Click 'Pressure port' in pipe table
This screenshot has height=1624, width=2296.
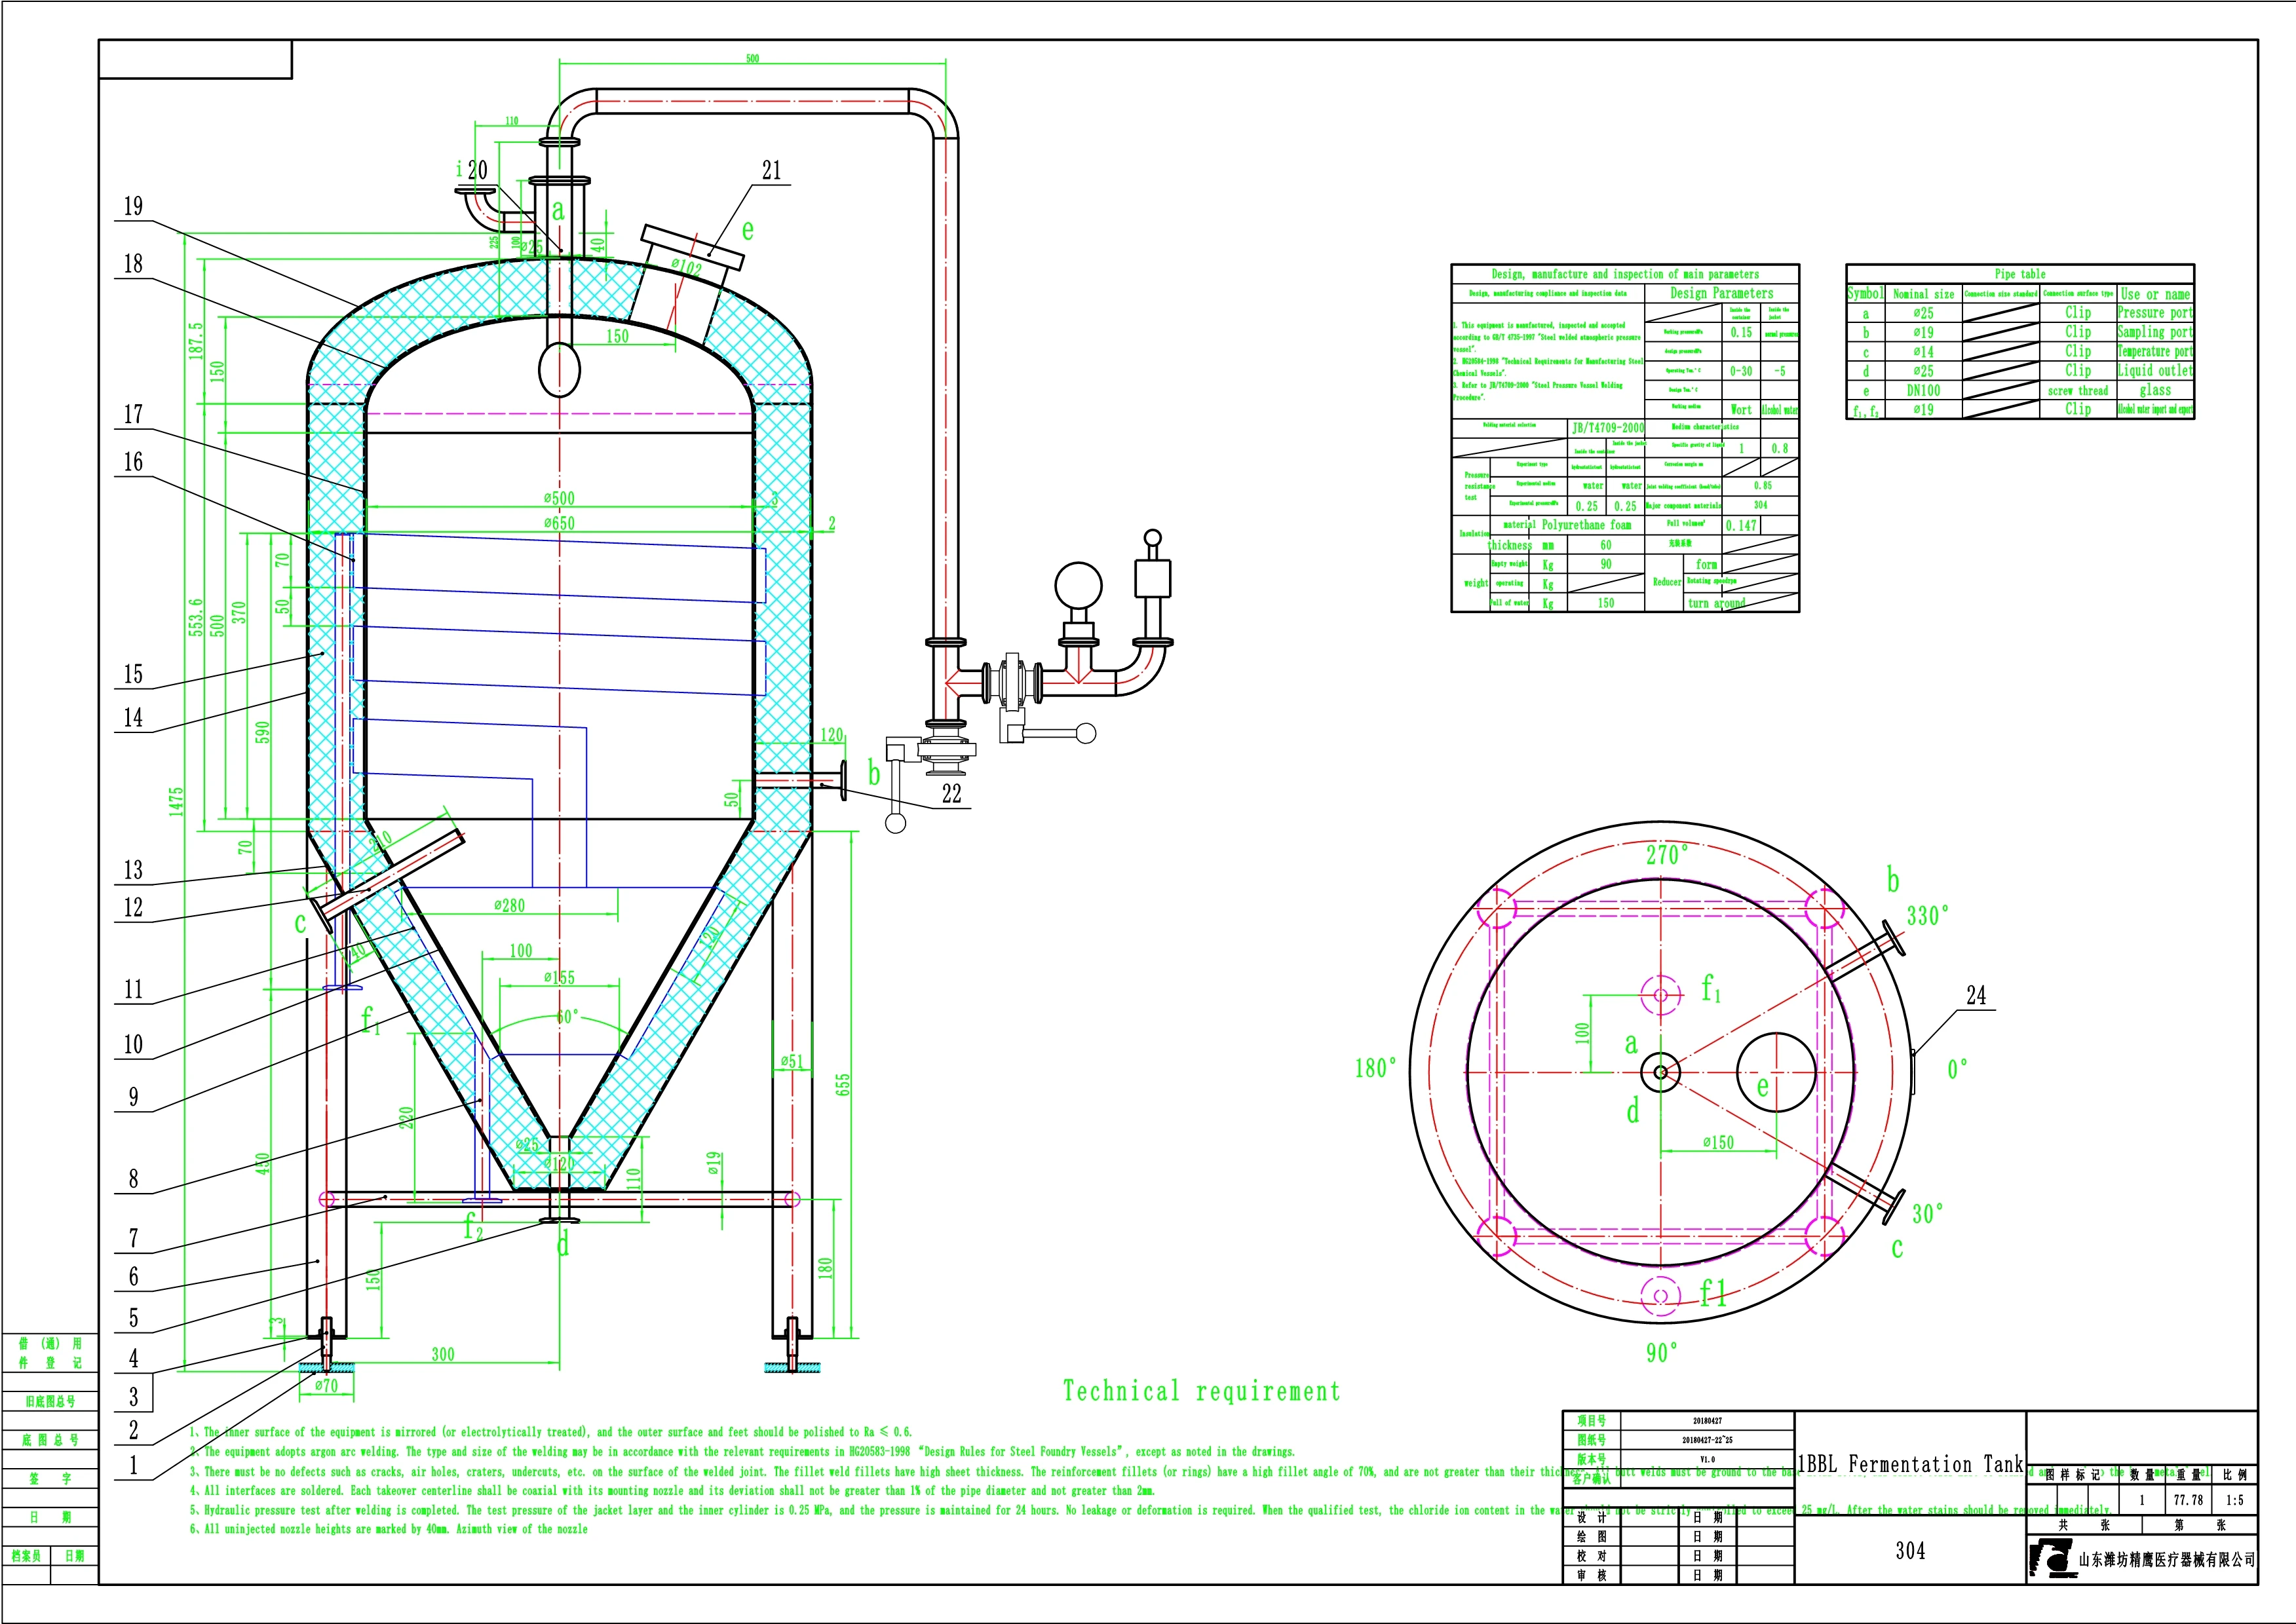[2155, 312]
